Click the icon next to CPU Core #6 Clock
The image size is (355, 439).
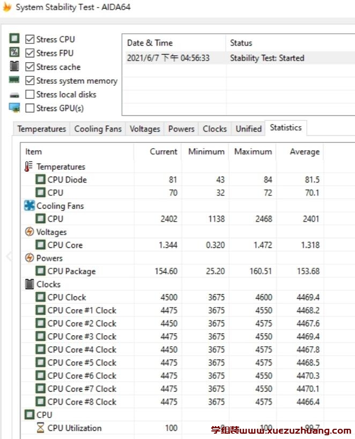(x=40, y=376)
